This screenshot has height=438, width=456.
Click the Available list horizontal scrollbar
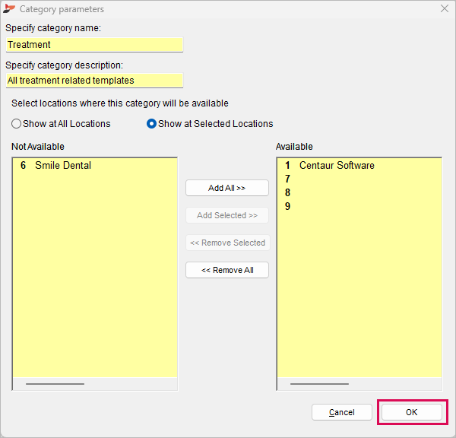(359, 384)
